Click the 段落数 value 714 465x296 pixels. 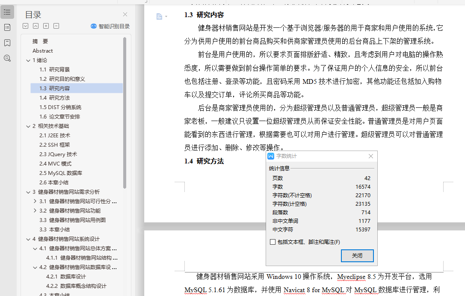point(366,213)
